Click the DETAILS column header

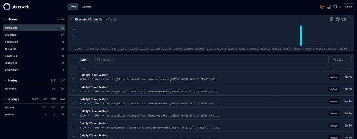pos(85,68)
